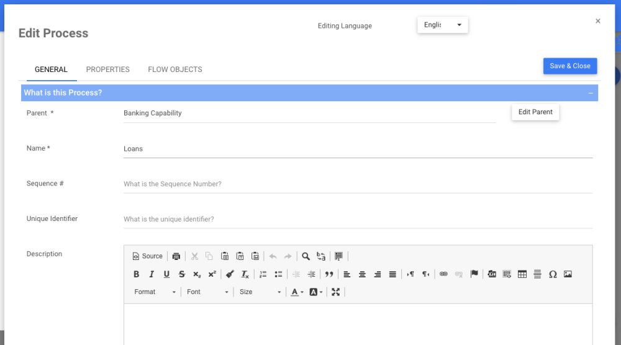Screen dimensions: 621x345
Task: Toggle bold formatting in the description editor
Action: pyautogui.click(x=137, y=274)
